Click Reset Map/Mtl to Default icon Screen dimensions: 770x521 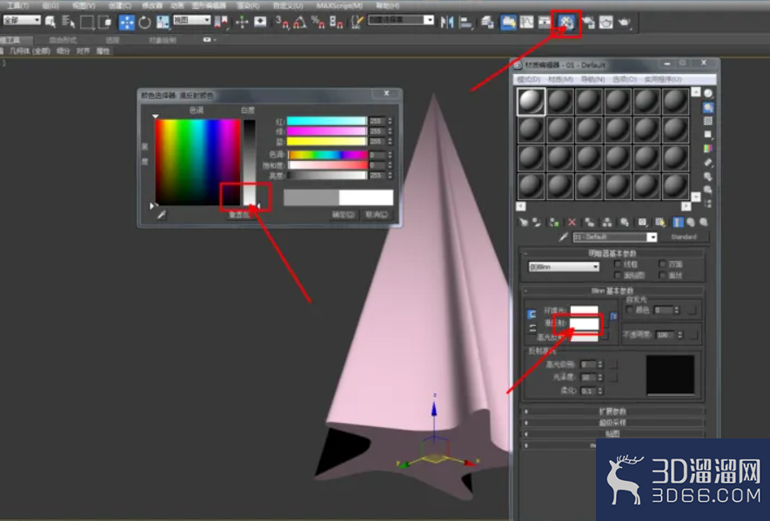point(572,223)
